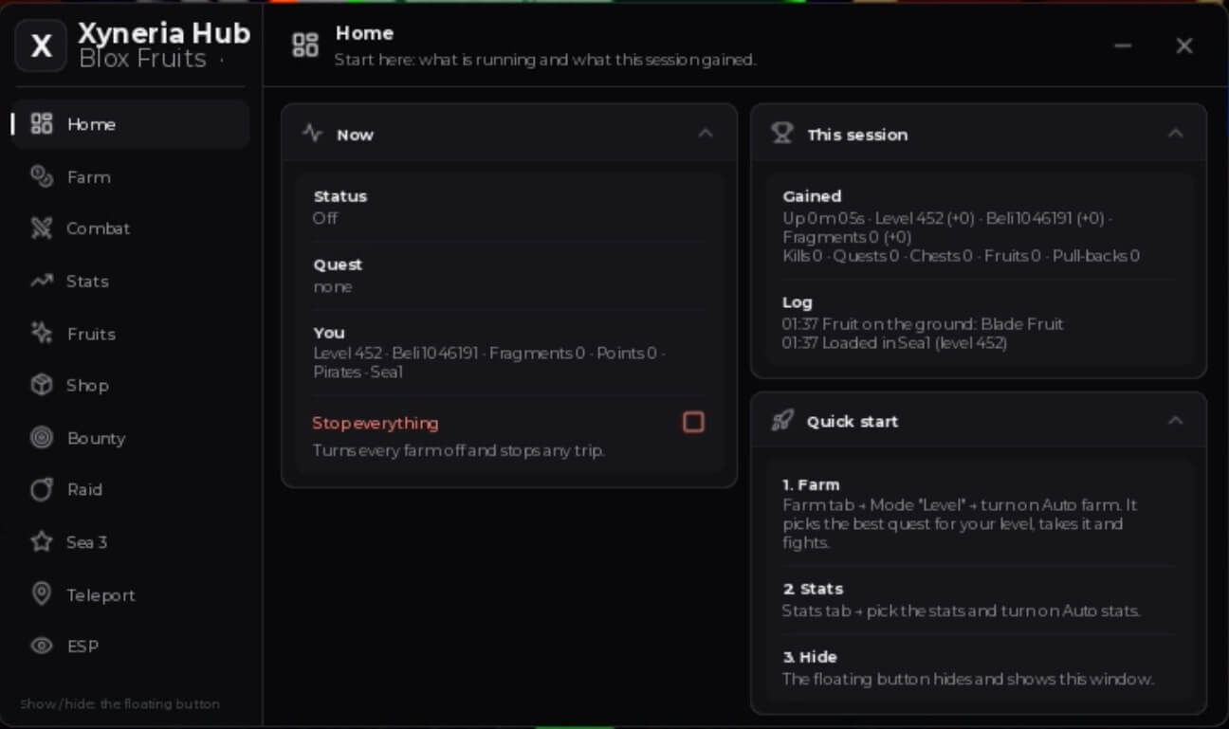Open the Raid icon in sidebar
The image size is (1229, 729).
[42, 489]
